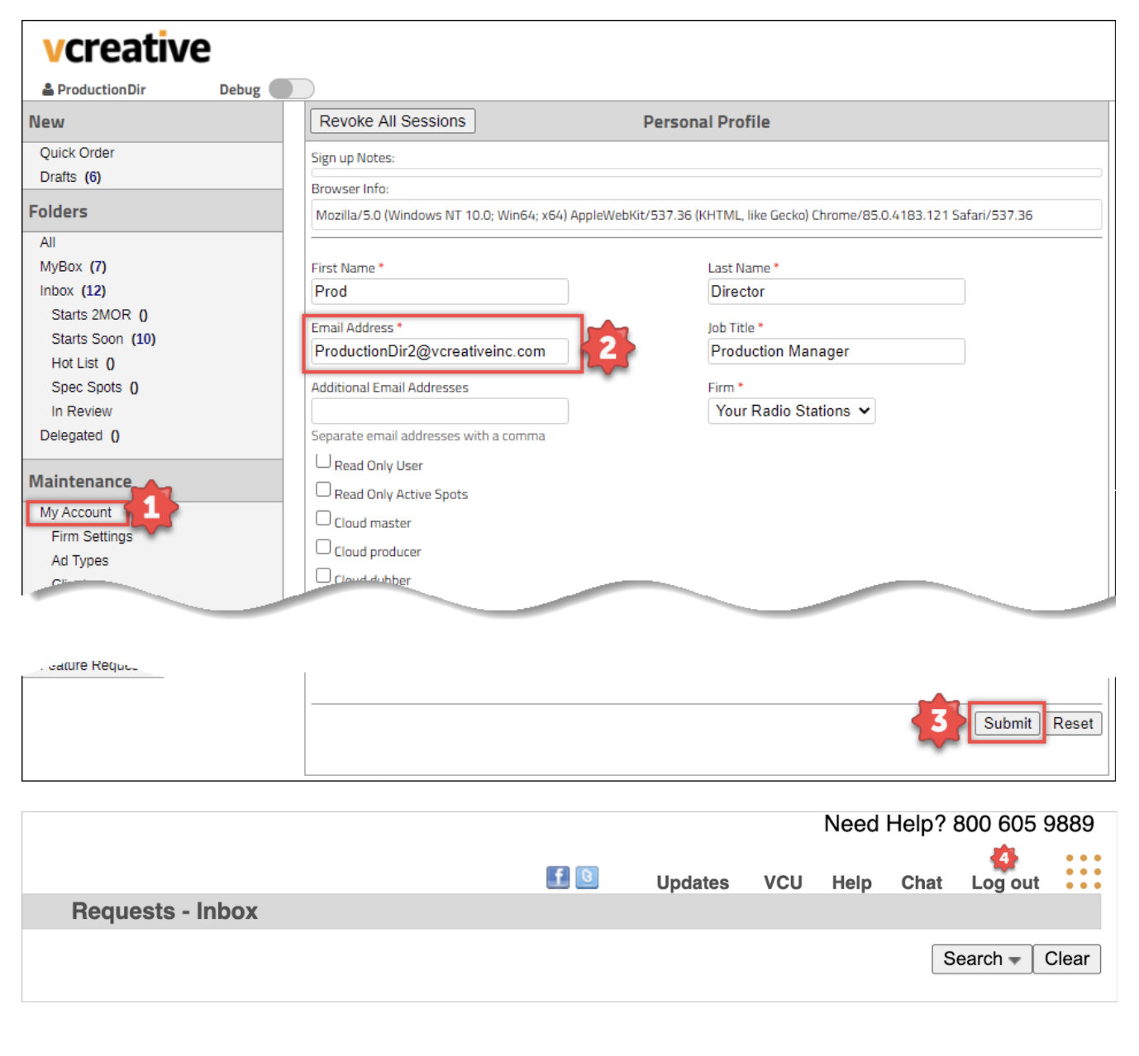Open Hot List folder
Image resolution: width=1139 pixels, height=1056 pixels.
(x=83, y=363)
